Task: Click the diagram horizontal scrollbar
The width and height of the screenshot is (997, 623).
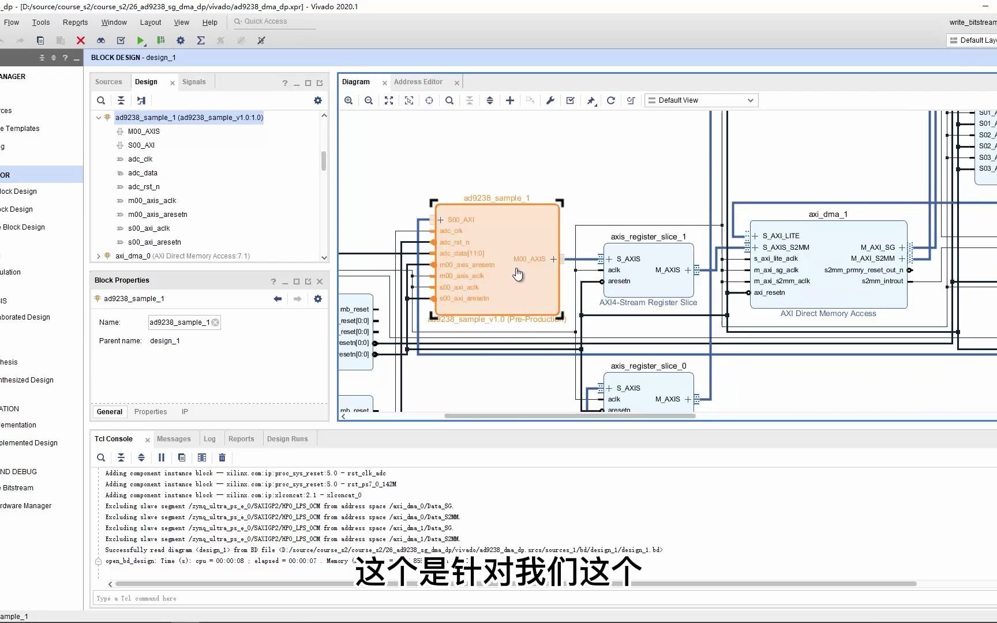Action: click(x=570, y=416)
